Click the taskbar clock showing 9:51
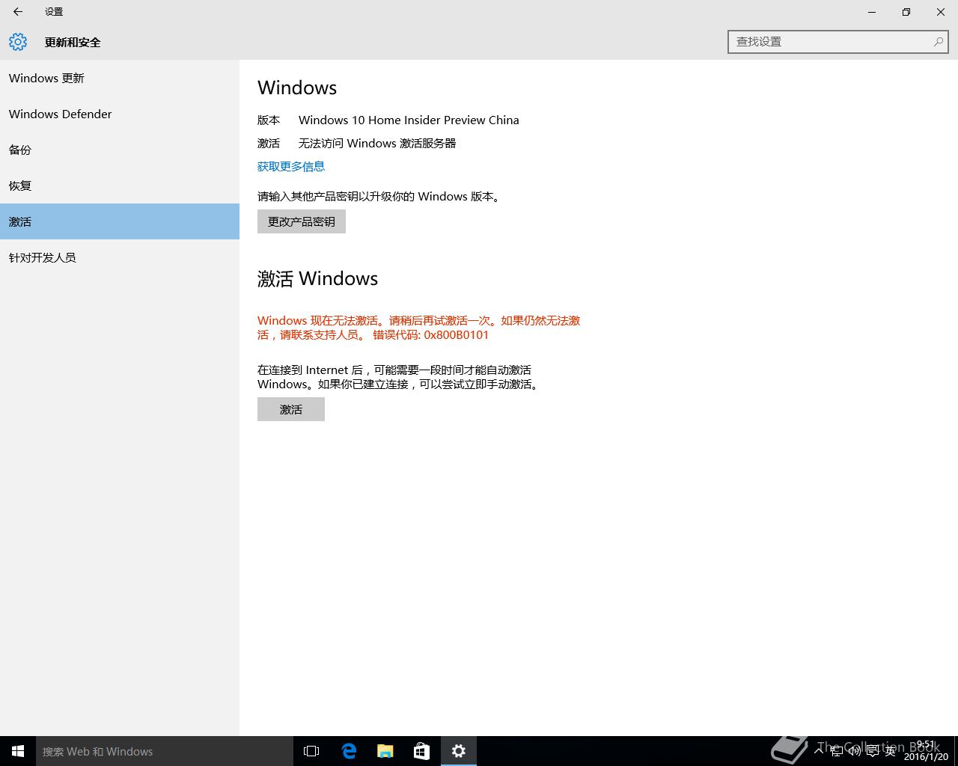The height and width of the screenshot is (766, 958). (926, 751)
